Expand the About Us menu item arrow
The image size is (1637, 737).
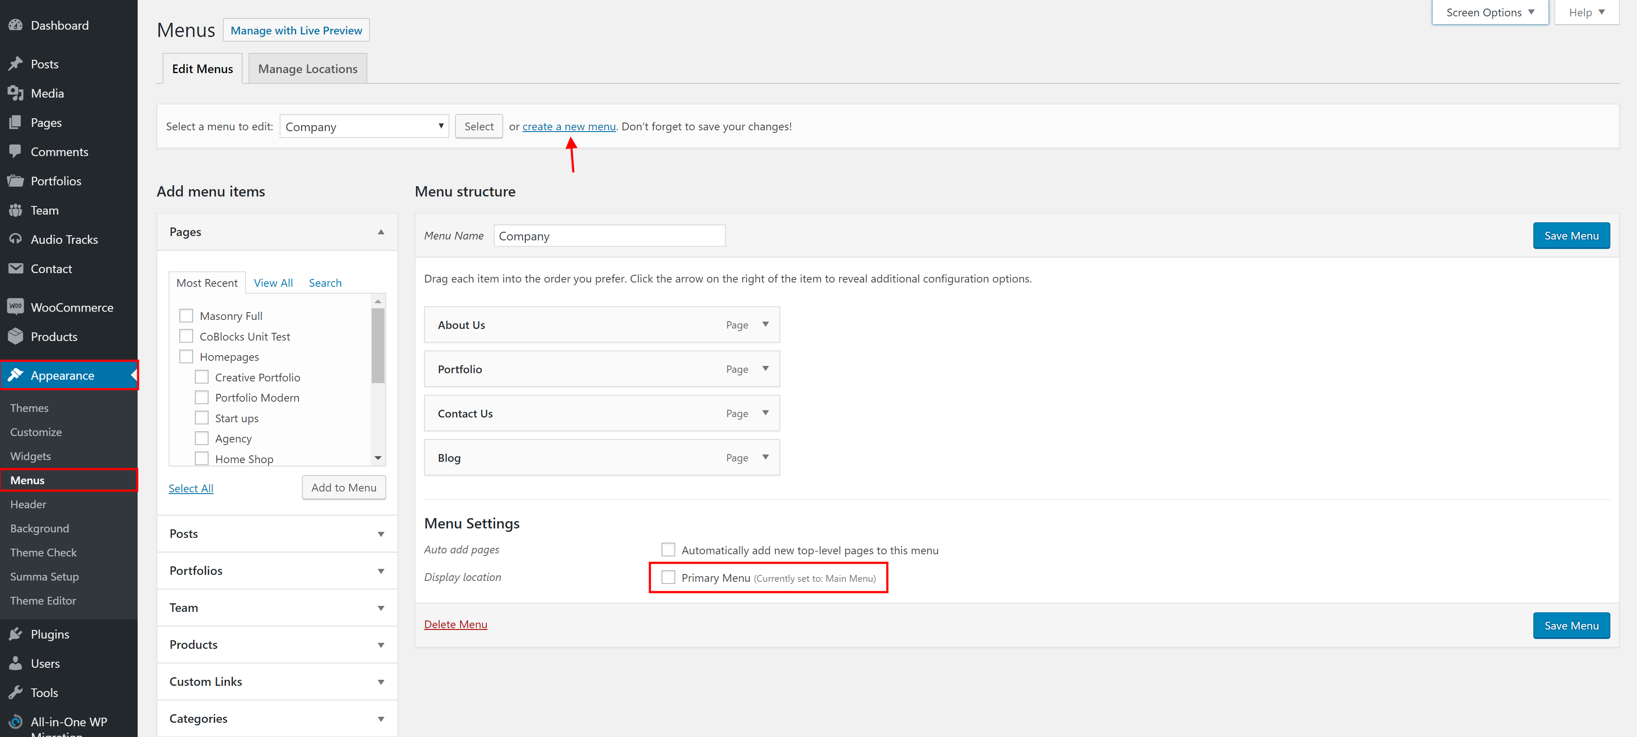[x=766, y=325]
